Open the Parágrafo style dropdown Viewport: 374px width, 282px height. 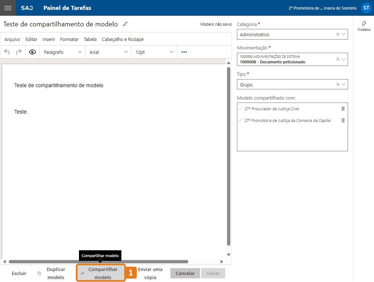point(62,52)
